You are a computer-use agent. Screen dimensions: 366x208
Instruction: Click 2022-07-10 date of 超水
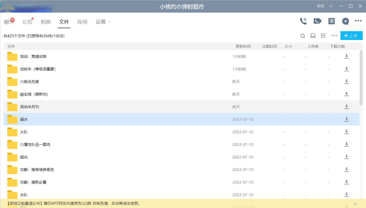tap(243, 119)
